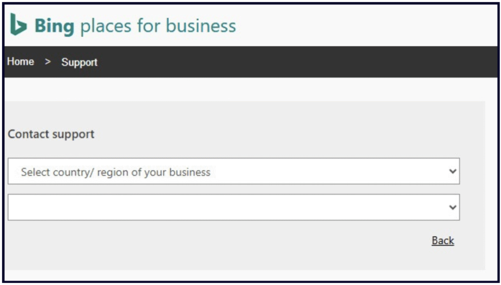Click the breadcrumb separator arrow after Home
This screenshot has height=285, width=501.
(47, 62)
